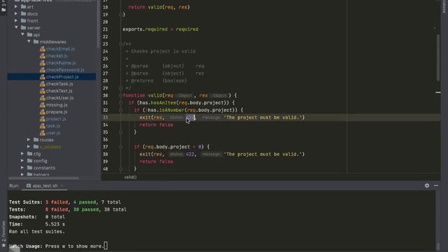Open checkTask.js in project tree
The height and width of the screenshot is (252, 448).
[x=59, y=84]
